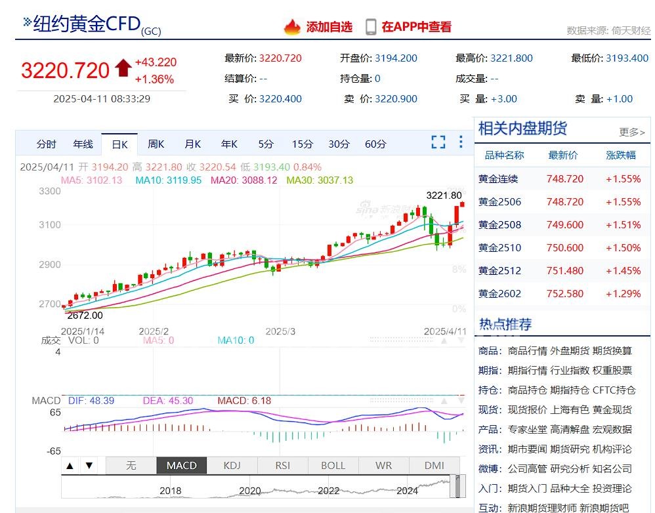
Task: Open the three-dot chart options menu
Action: [461, 142]
